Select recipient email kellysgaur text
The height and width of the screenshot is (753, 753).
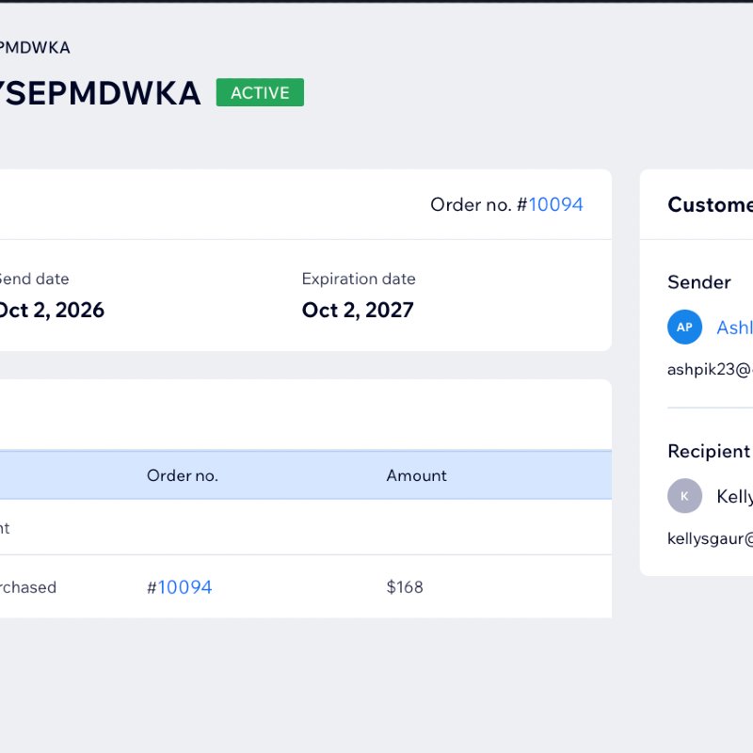[710, 538]
